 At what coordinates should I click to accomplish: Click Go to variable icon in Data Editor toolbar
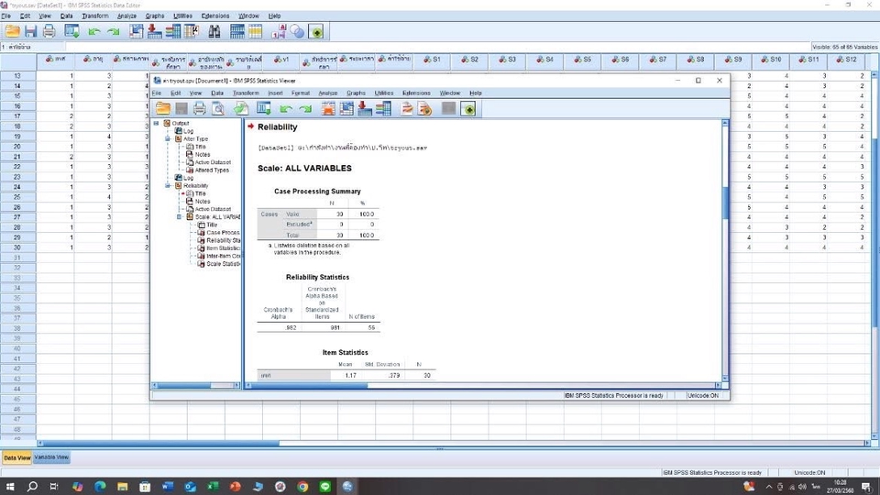click(154, 31)
